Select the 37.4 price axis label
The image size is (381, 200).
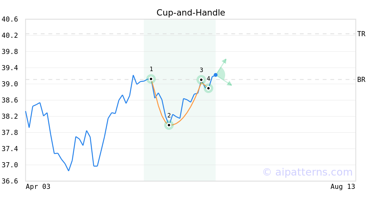(10, 149)
